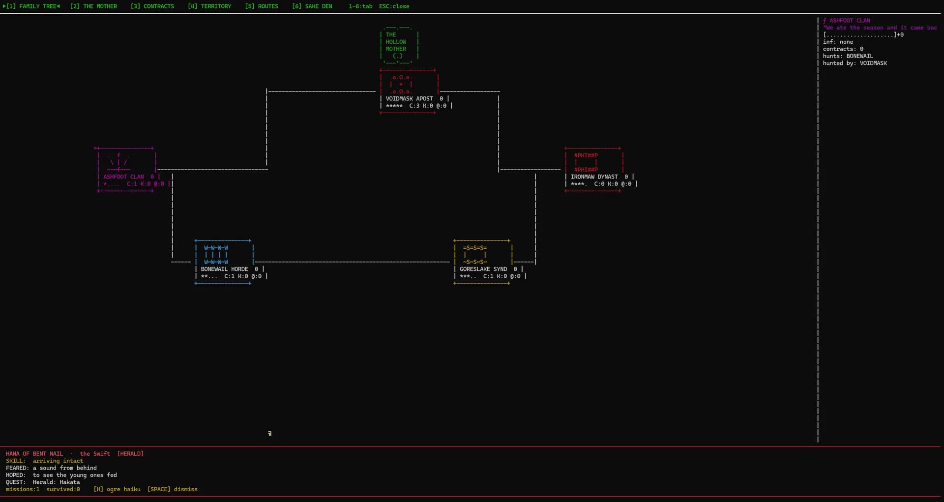The image size is (944, 502).
Task: Click the Hana of Bent Nail herald name
Action: tap(34, 454)
